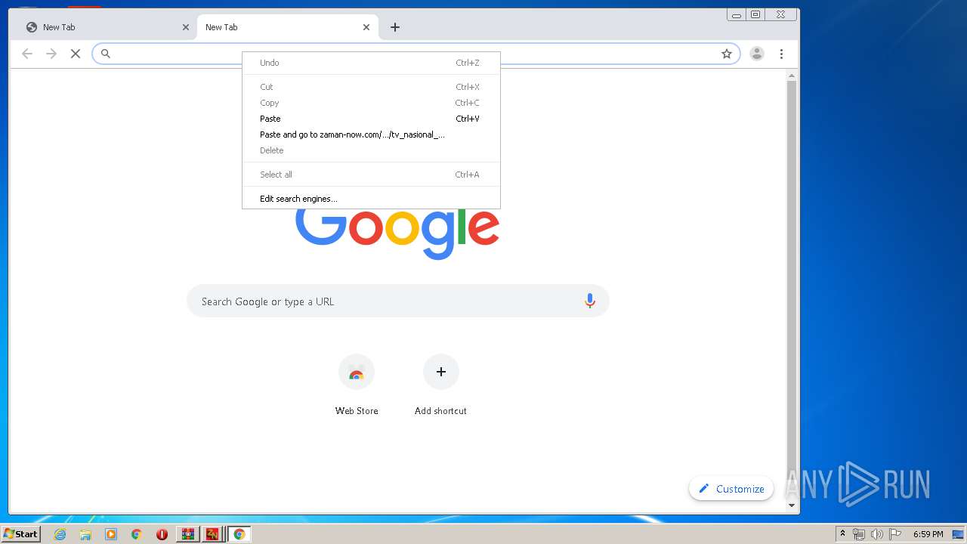967x544 pixels.
Task: Click scrollbar down arrow
Action: pos(792,505)
